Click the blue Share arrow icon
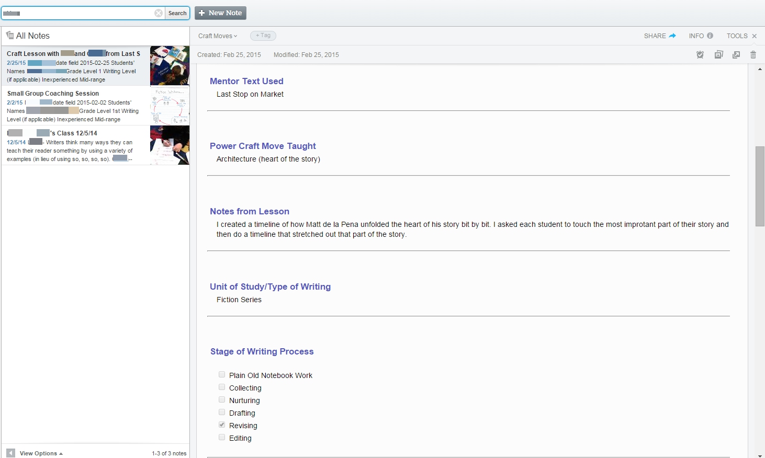This screenshot has width=765, height=458. (672, 36)
